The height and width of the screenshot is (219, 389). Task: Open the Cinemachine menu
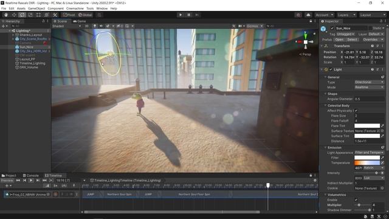[75, 9]
